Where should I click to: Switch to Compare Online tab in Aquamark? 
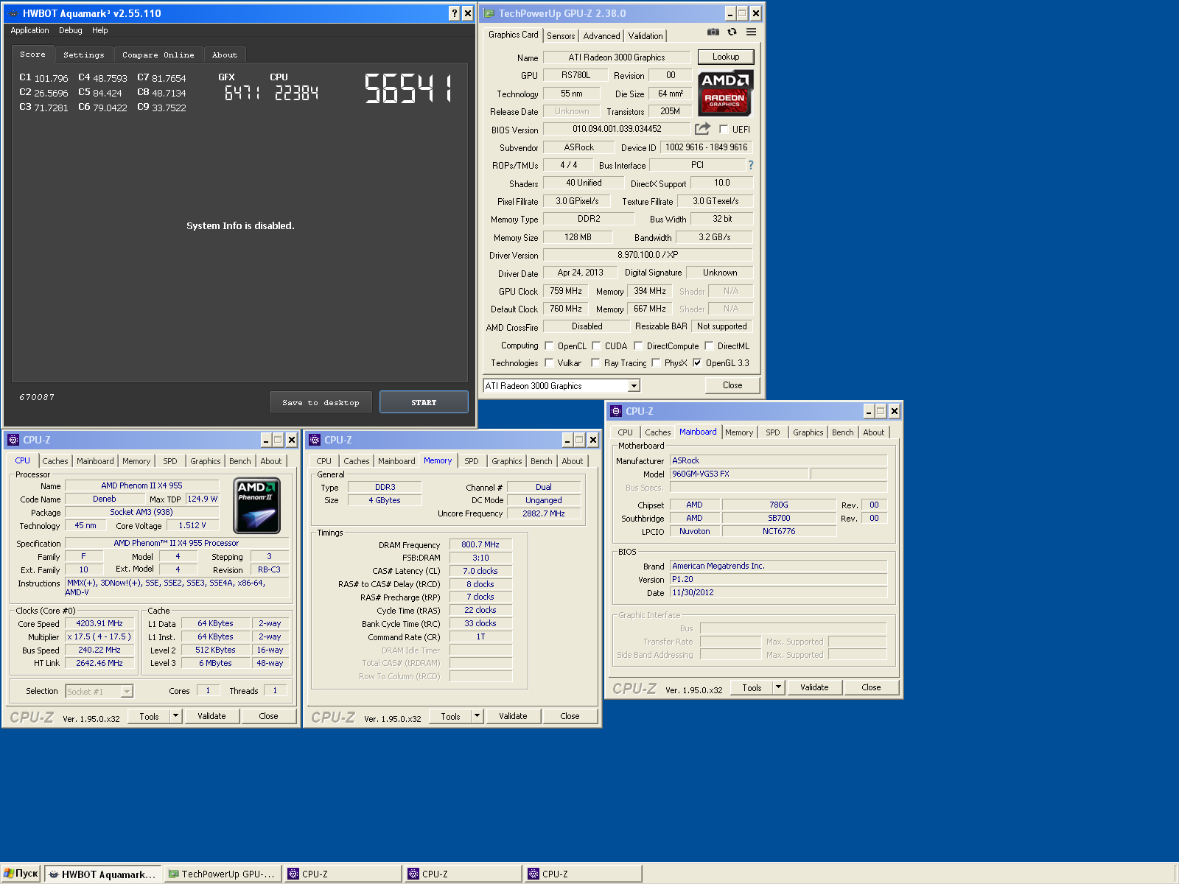[158, 55]
